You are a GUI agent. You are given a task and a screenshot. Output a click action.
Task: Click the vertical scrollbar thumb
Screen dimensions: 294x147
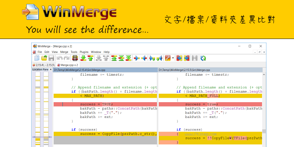[264, 131]
